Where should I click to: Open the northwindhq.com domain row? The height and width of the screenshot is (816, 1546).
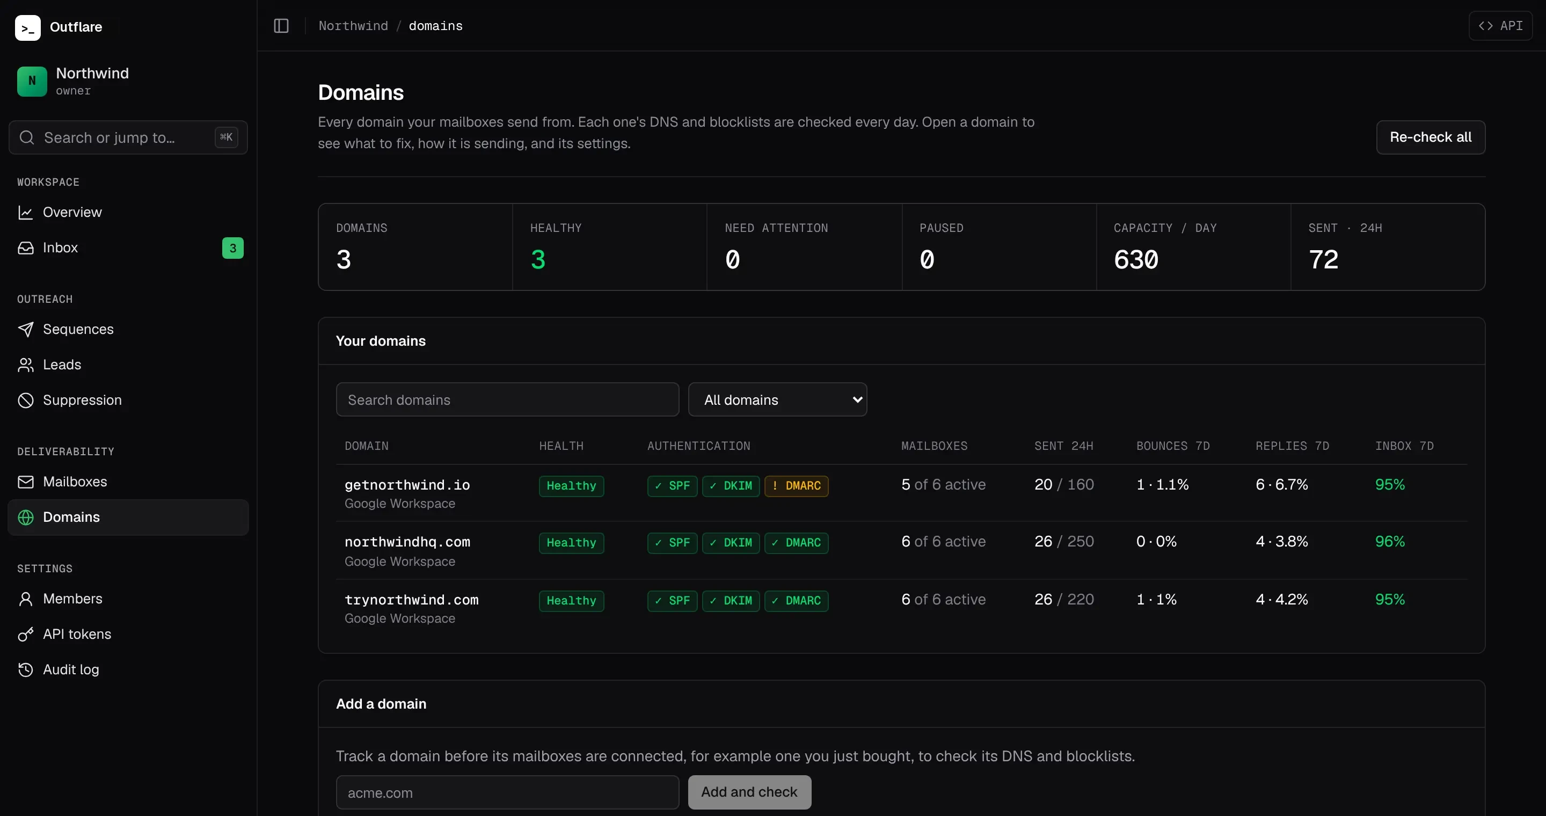tap(901, 551)
